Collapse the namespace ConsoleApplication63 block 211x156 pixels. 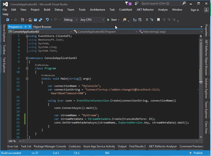[27, 58]
